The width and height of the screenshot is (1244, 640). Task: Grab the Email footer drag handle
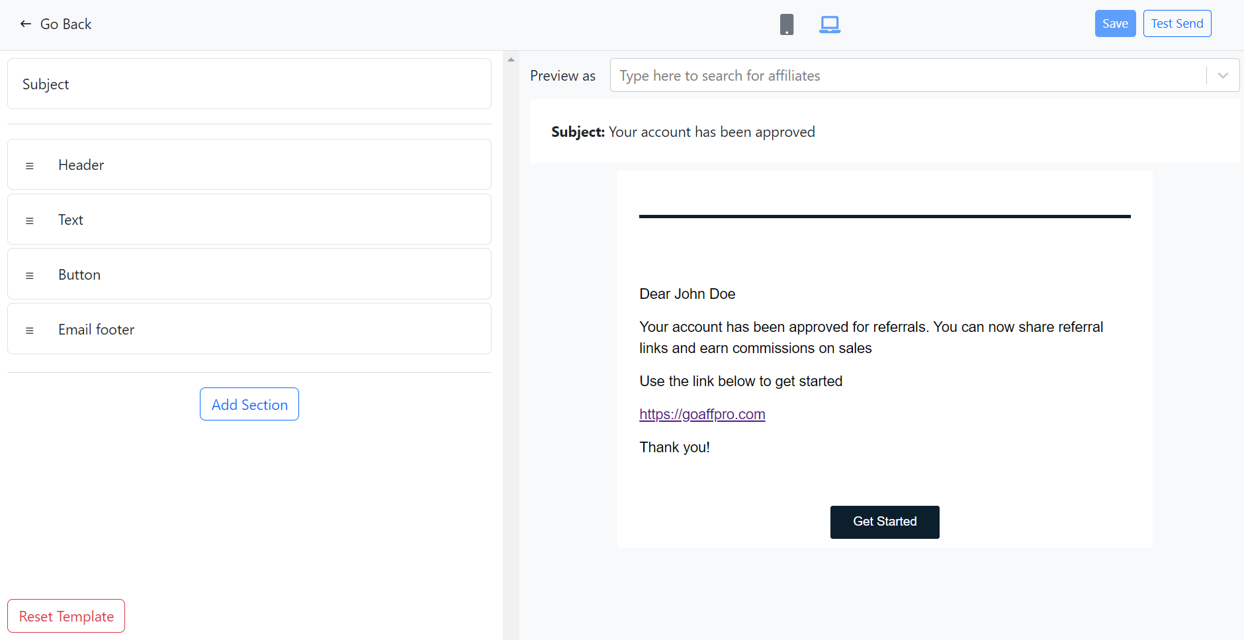30,331
